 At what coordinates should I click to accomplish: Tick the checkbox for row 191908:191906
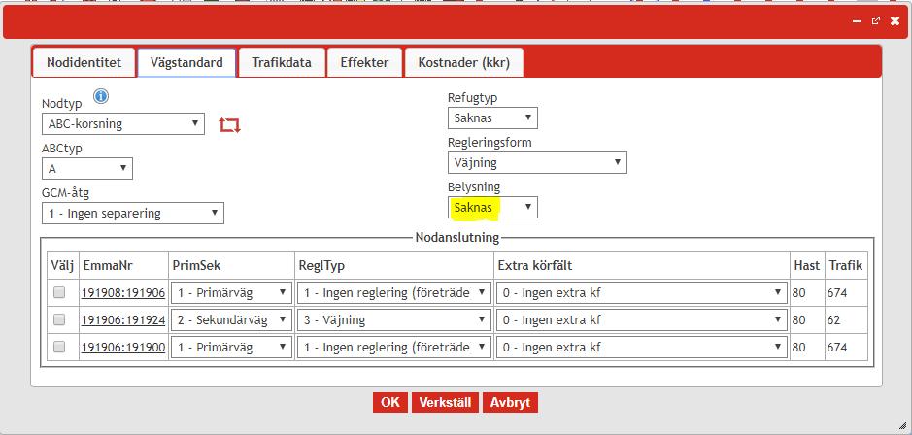tap(59, 292)
